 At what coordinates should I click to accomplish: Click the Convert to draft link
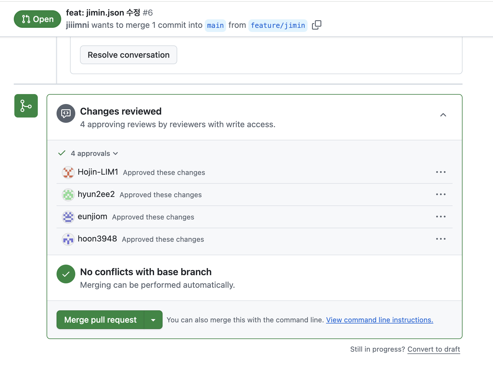[434, 349]
